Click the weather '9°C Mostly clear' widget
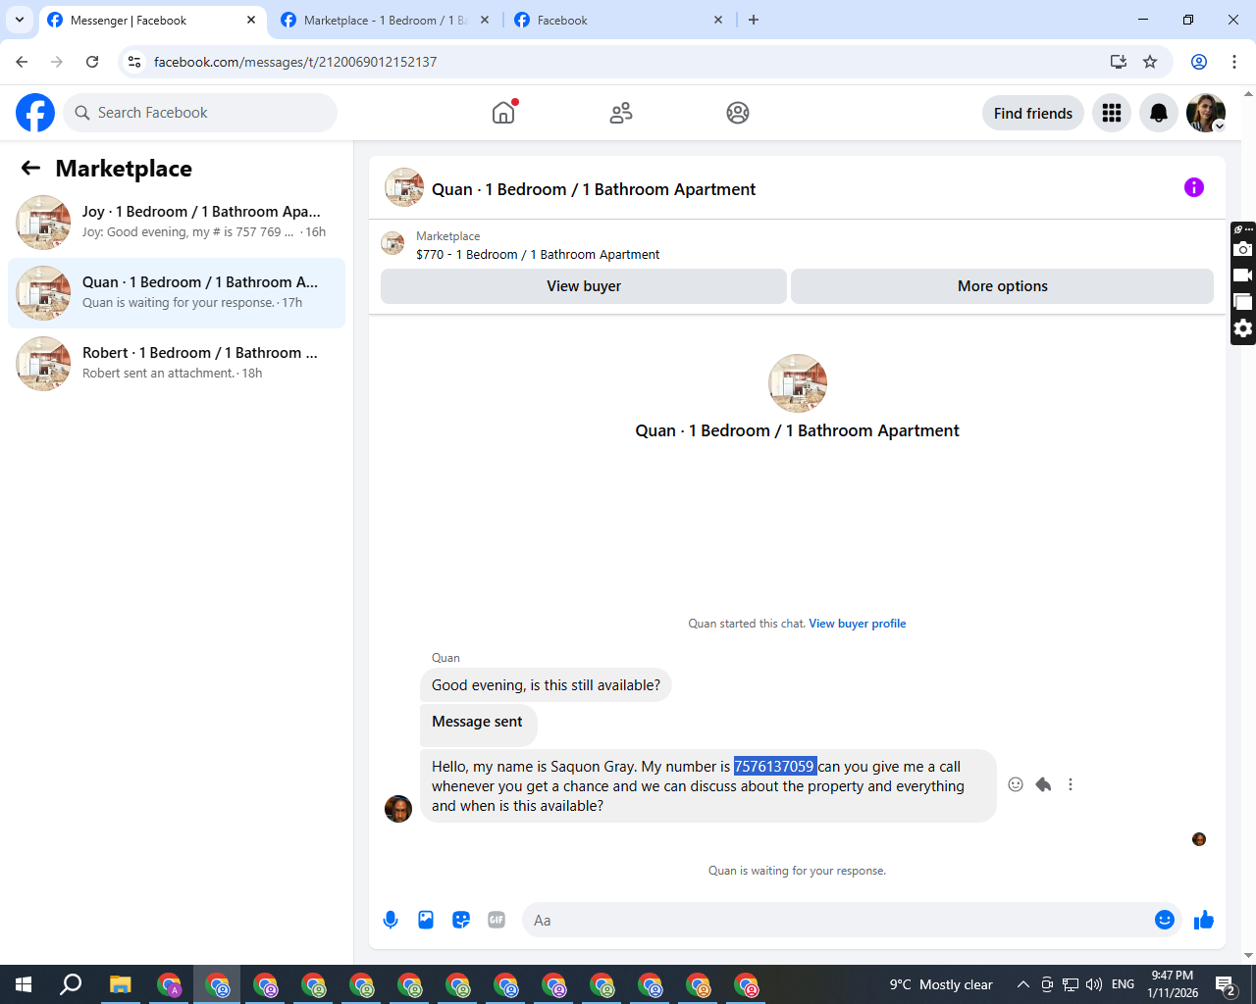This screenshot has height=1004, width=1256. (941, 984)
